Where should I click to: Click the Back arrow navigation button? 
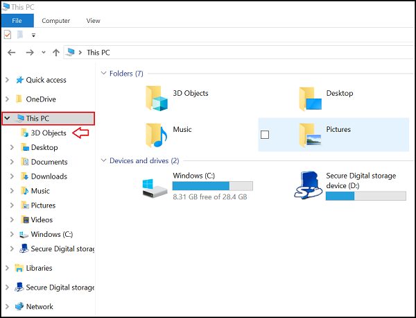(x=12, y=53)
